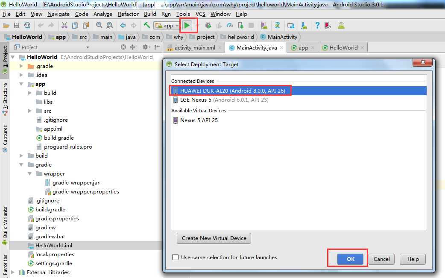Open the File menu
This screenshot has height=278, width=445.
(x=6, y=14)
